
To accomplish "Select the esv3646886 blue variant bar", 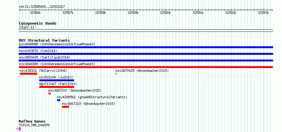I will click(x=146, y=47).
